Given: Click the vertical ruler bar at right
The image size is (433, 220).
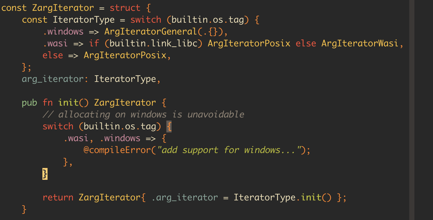Looking at the screenshot, I should tap(412, 110).
